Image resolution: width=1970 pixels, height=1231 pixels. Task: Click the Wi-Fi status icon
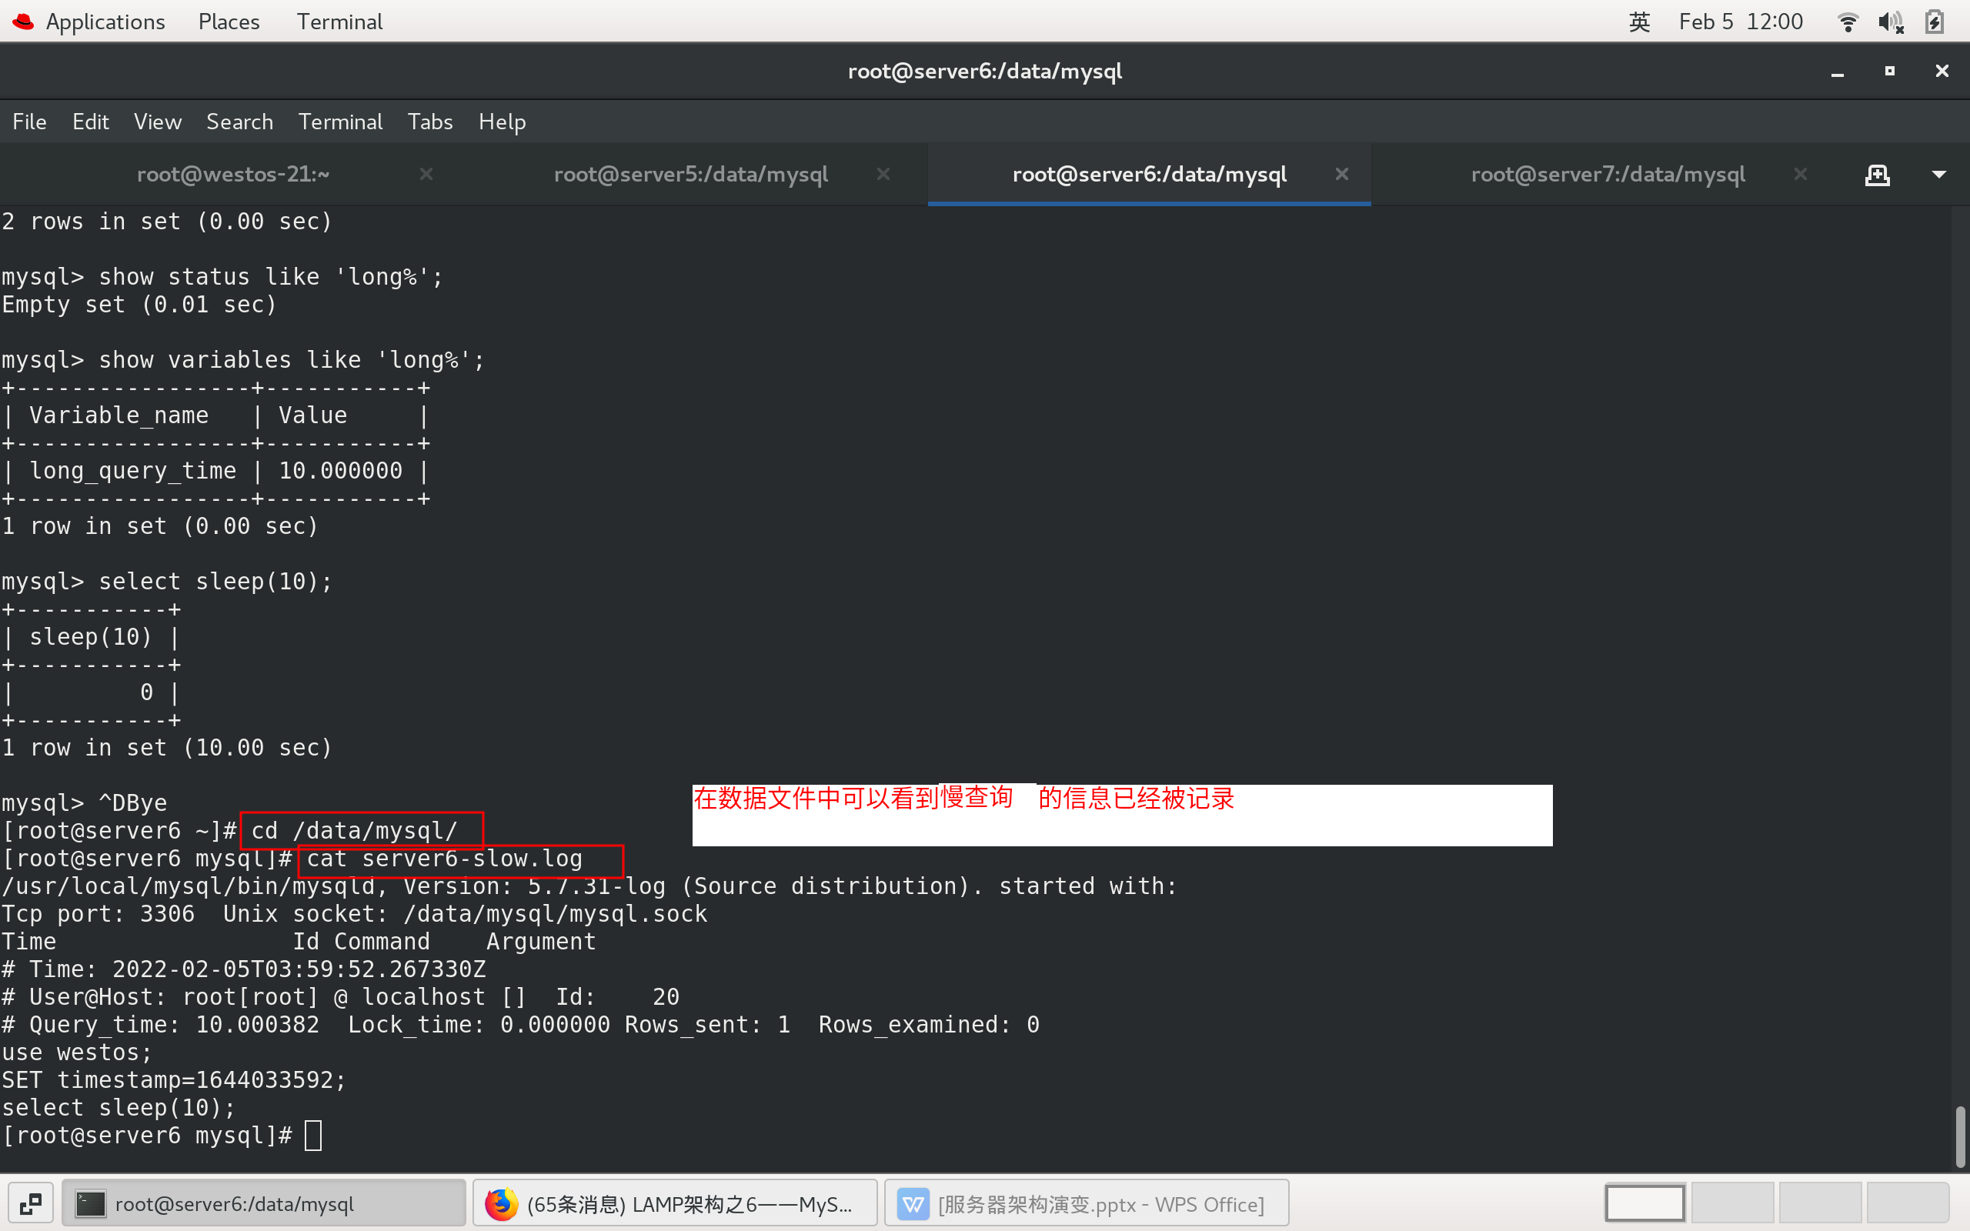[x=1848, y=22]
